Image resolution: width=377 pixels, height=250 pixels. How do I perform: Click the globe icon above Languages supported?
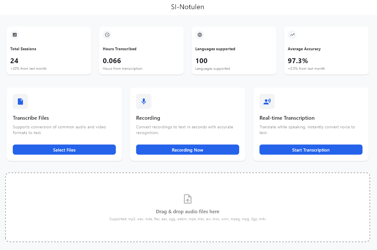click(200, 35)
